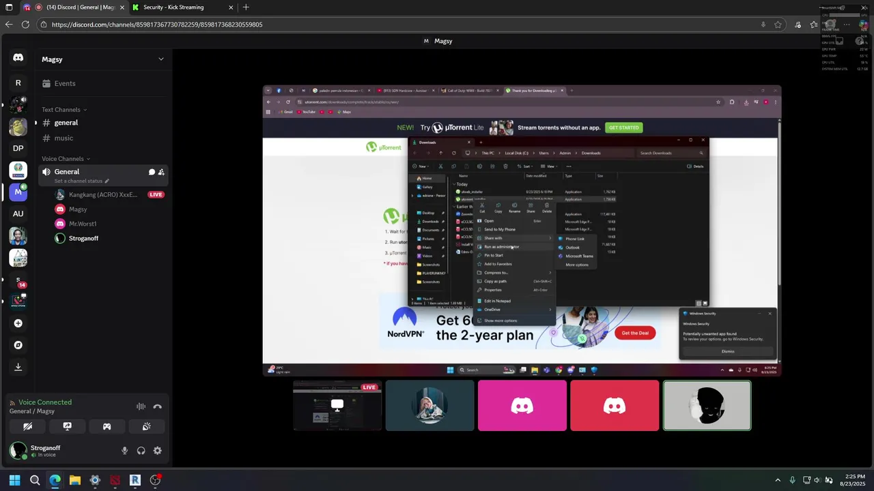Open Windows taskbar search
The image size is (874, 491).
coord(35,480)
